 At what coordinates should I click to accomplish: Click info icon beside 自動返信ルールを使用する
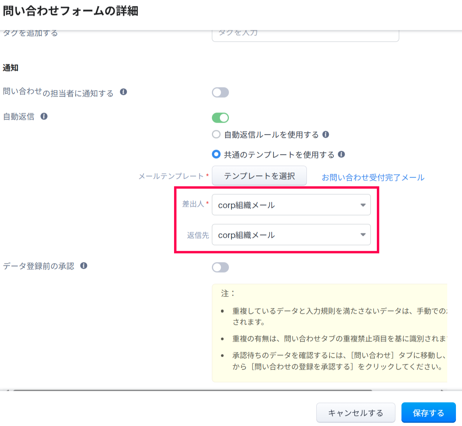tap(325, 134)
